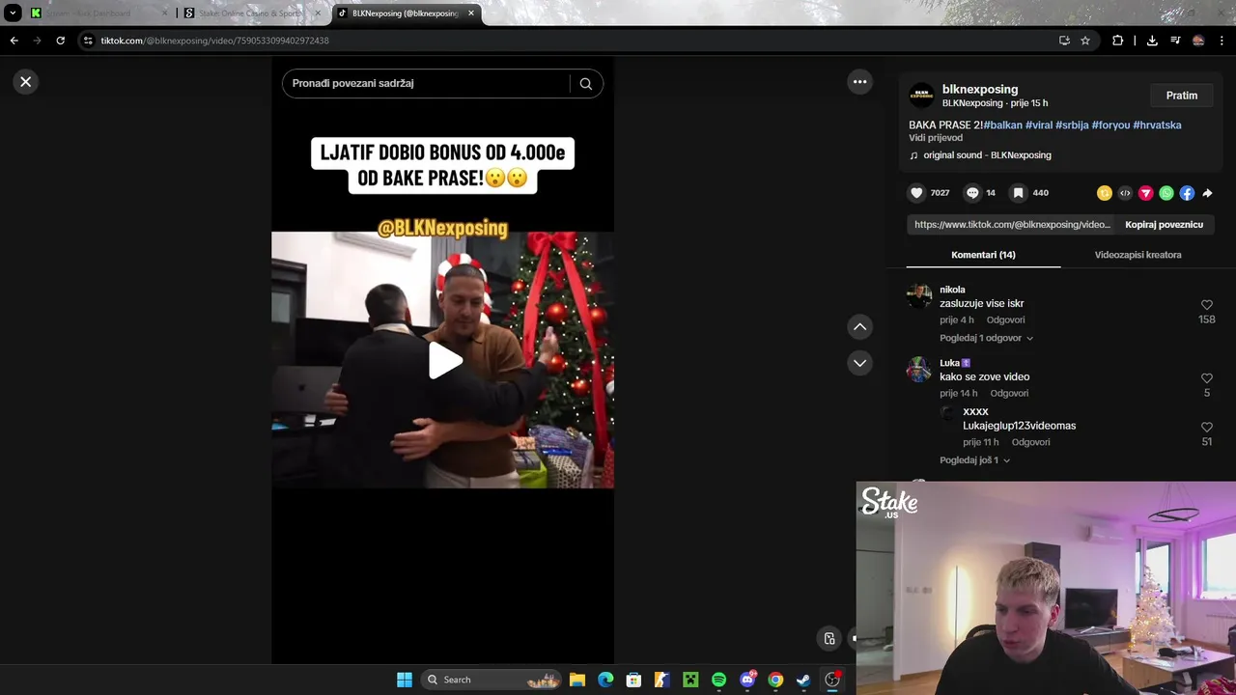Viewport: 1236px width, 695px height.
Task: Go to previous video with up arrow
Action: pyautogui.click(x=859, y=327)
